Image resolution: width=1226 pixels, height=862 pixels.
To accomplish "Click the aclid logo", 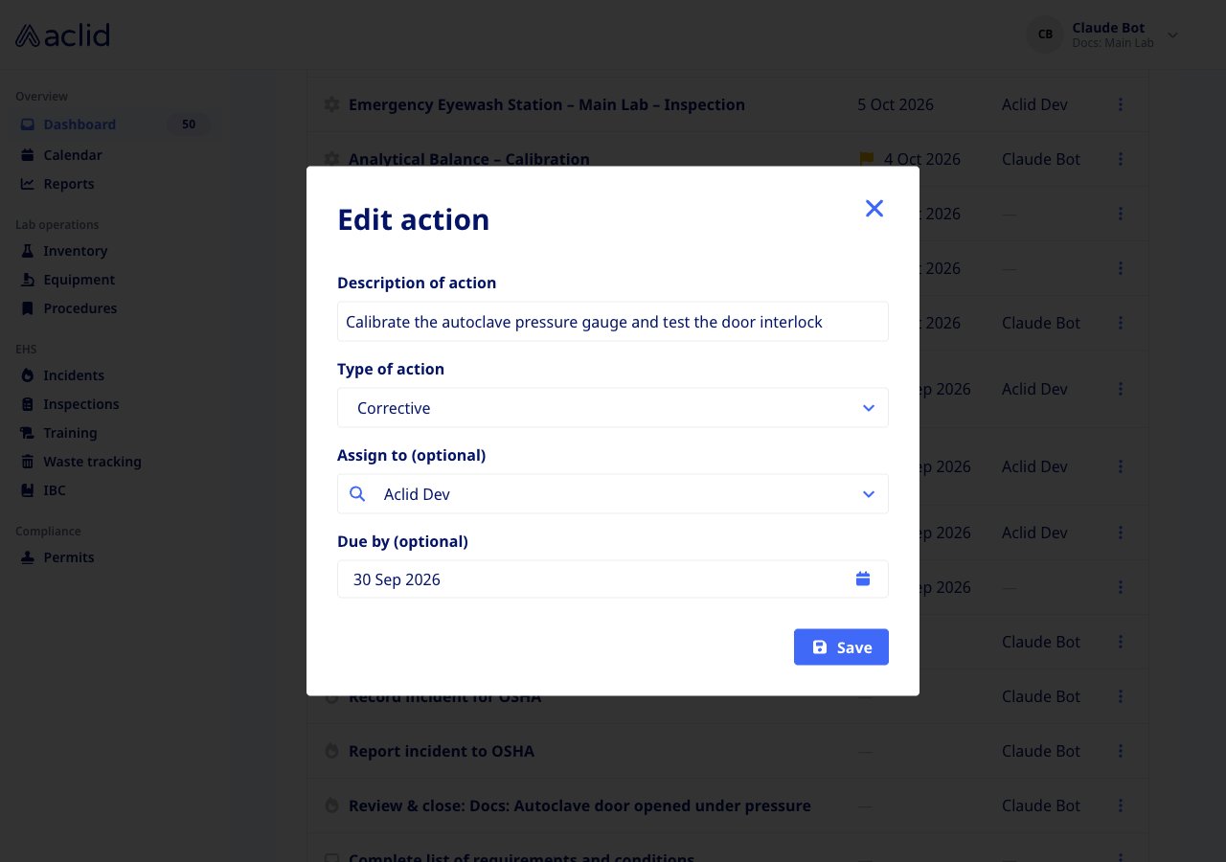I will (62, 35).
